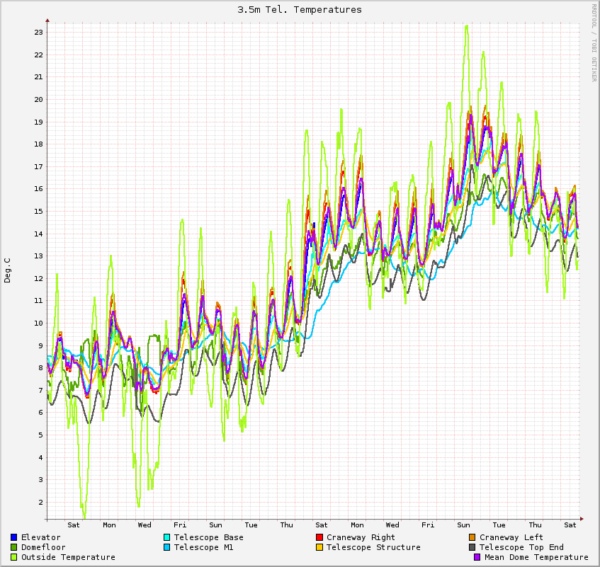Viewport: 600px width, 567px height.
Task: Click the gray Telescope Top End swatch
Action: coord(472,547)
